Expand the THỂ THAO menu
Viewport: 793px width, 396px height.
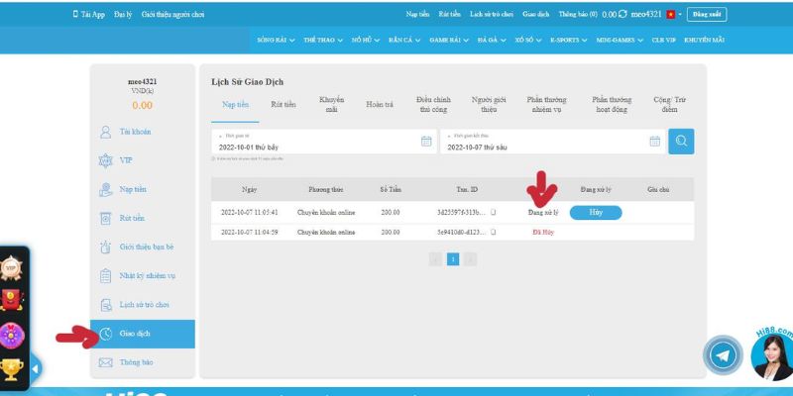click(x=327, y=40)
